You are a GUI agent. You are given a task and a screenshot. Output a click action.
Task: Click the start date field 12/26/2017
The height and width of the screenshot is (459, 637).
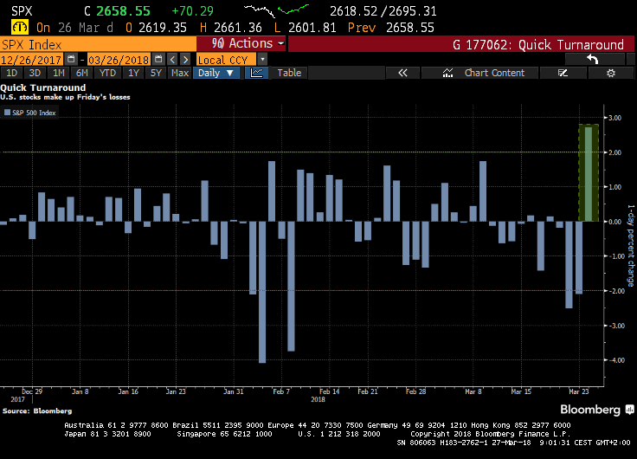click(33, 59)
